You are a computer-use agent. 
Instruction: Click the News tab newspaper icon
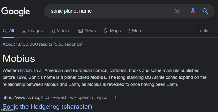[x=81, y=31]
